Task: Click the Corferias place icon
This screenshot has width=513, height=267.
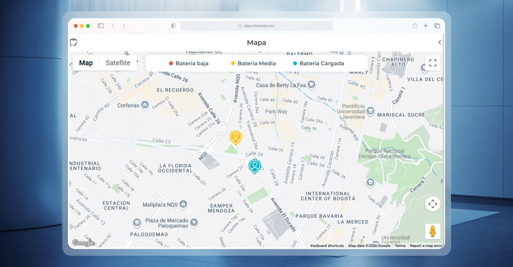Action: point(145,104)
